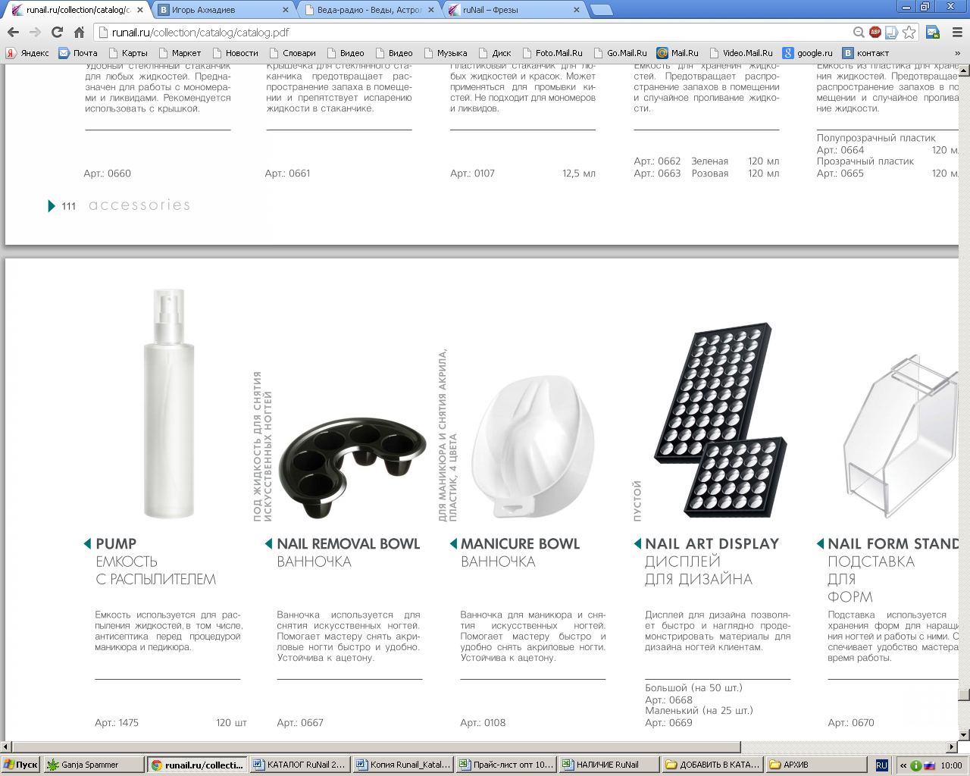This screenshot has width=970, height=776.
Task: Open the Музыка bookmark
Action: coord(445,53)
